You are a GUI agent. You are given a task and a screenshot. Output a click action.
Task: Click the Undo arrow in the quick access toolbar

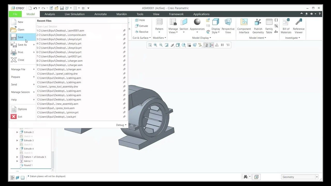tap(35, 8)
